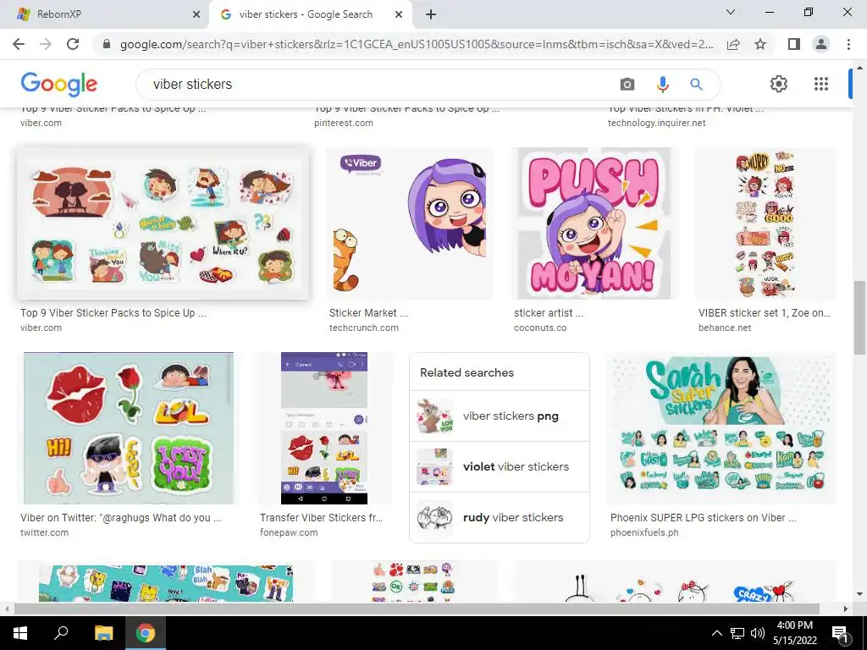Viewport: 867px width, 650px height.
Task: Open Sticker Market techcrunch thumbnail
Action: click(410, 223)
